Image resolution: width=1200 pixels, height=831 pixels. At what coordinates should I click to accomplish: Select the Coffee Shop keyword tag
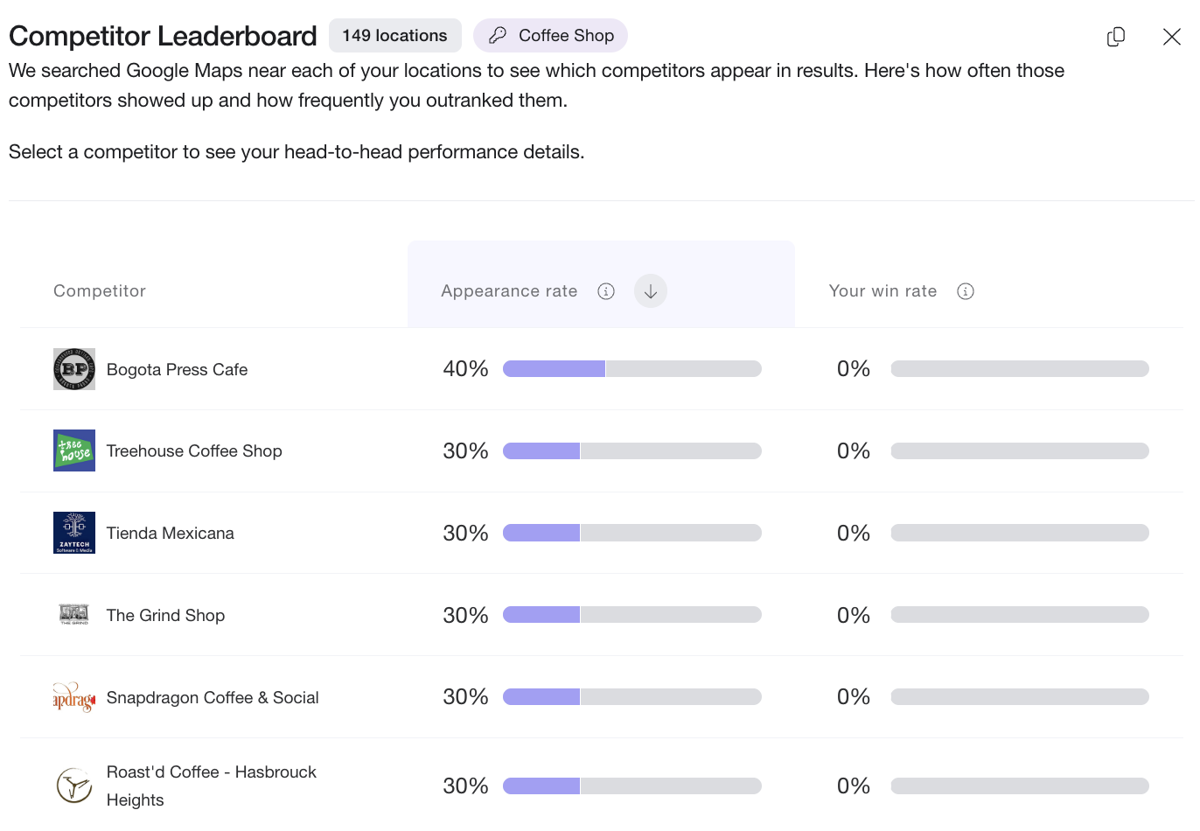coord(550,36)
